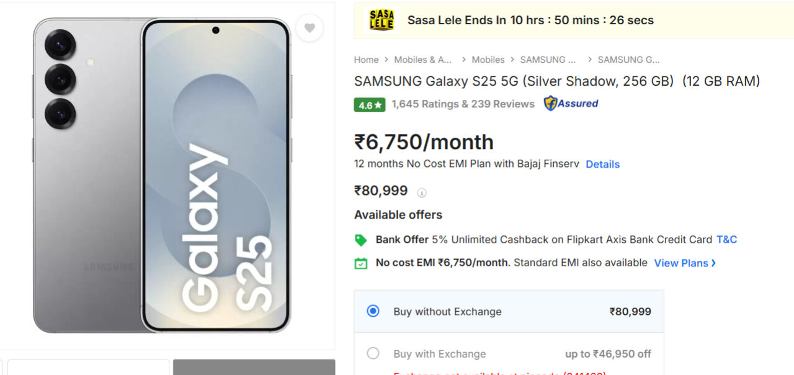Open the SAMSUNG ... breadcrumb link
This screenshot has height=375, width=794.
click(548, 60)
